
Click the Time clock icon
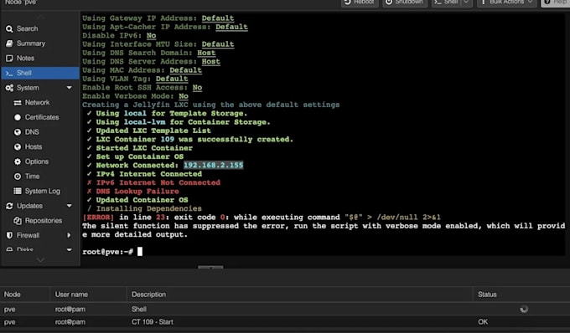[x=18, y=177]
